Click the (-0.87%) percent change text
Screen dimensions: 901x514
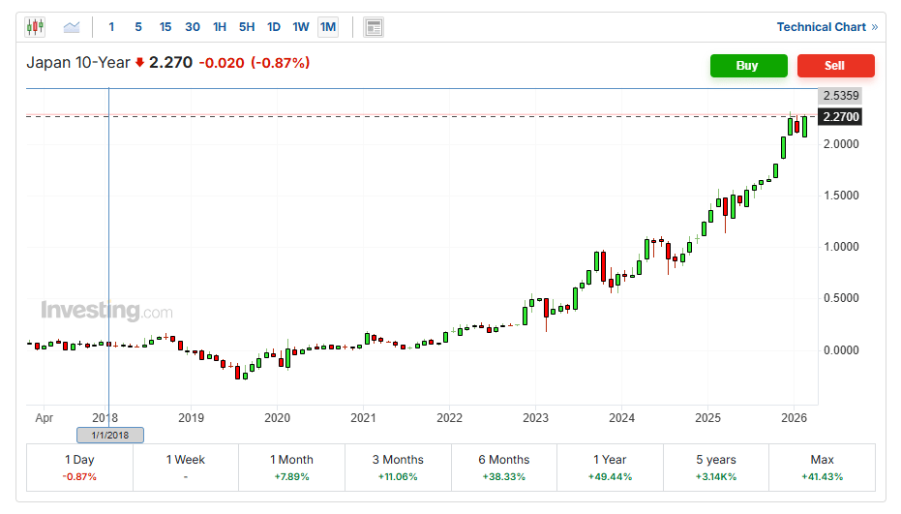(x=280, y=63)
